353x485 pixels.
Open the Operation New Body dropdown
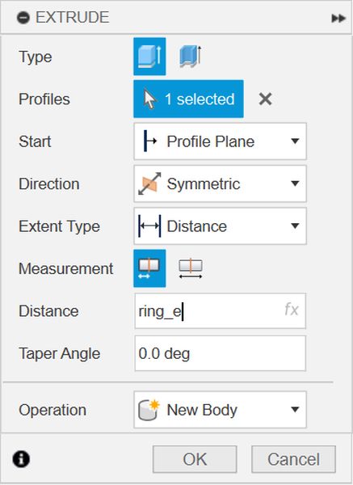click(220, 410)
